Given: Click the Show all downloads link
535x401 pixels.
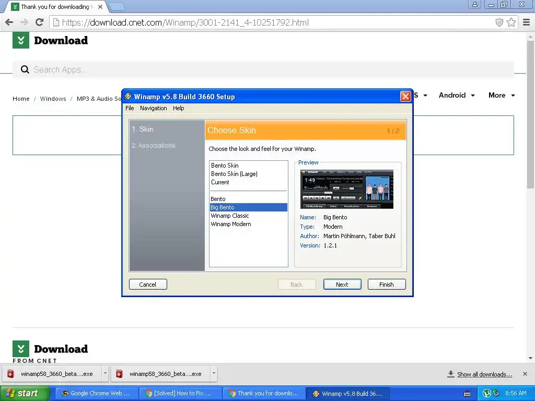Looking at the screenshot, I should click(x=484, y=374).
